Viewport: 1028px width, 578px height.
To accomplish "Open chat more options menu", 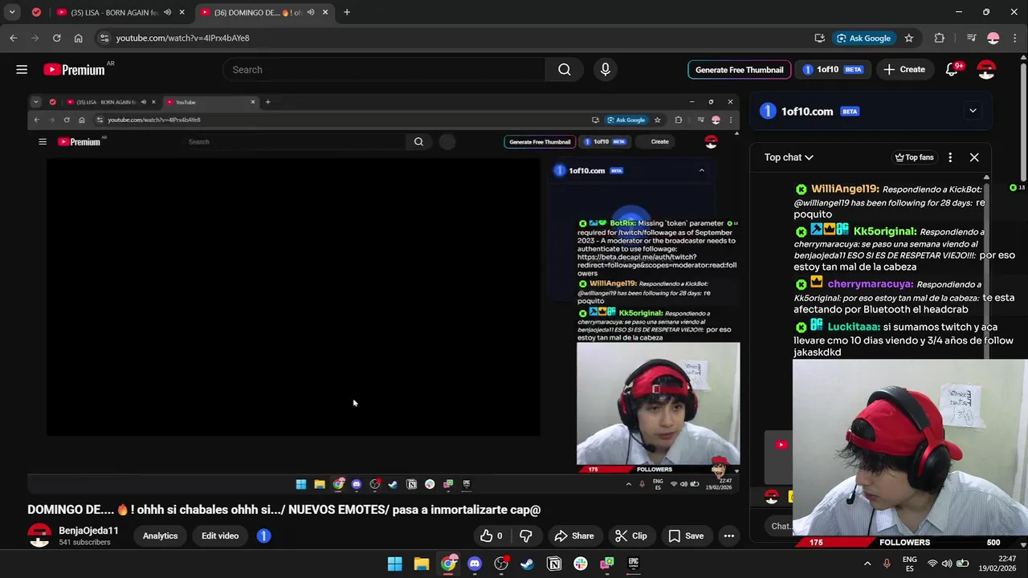I will tap(950, 157).
